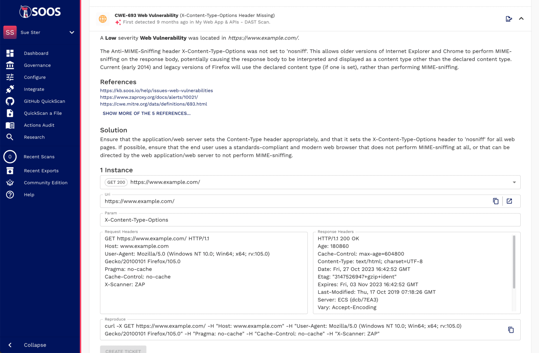Launch GitHub QuickScan via the GitHub icon
This screenshot has height=353, width=539.
click(10, 101)
